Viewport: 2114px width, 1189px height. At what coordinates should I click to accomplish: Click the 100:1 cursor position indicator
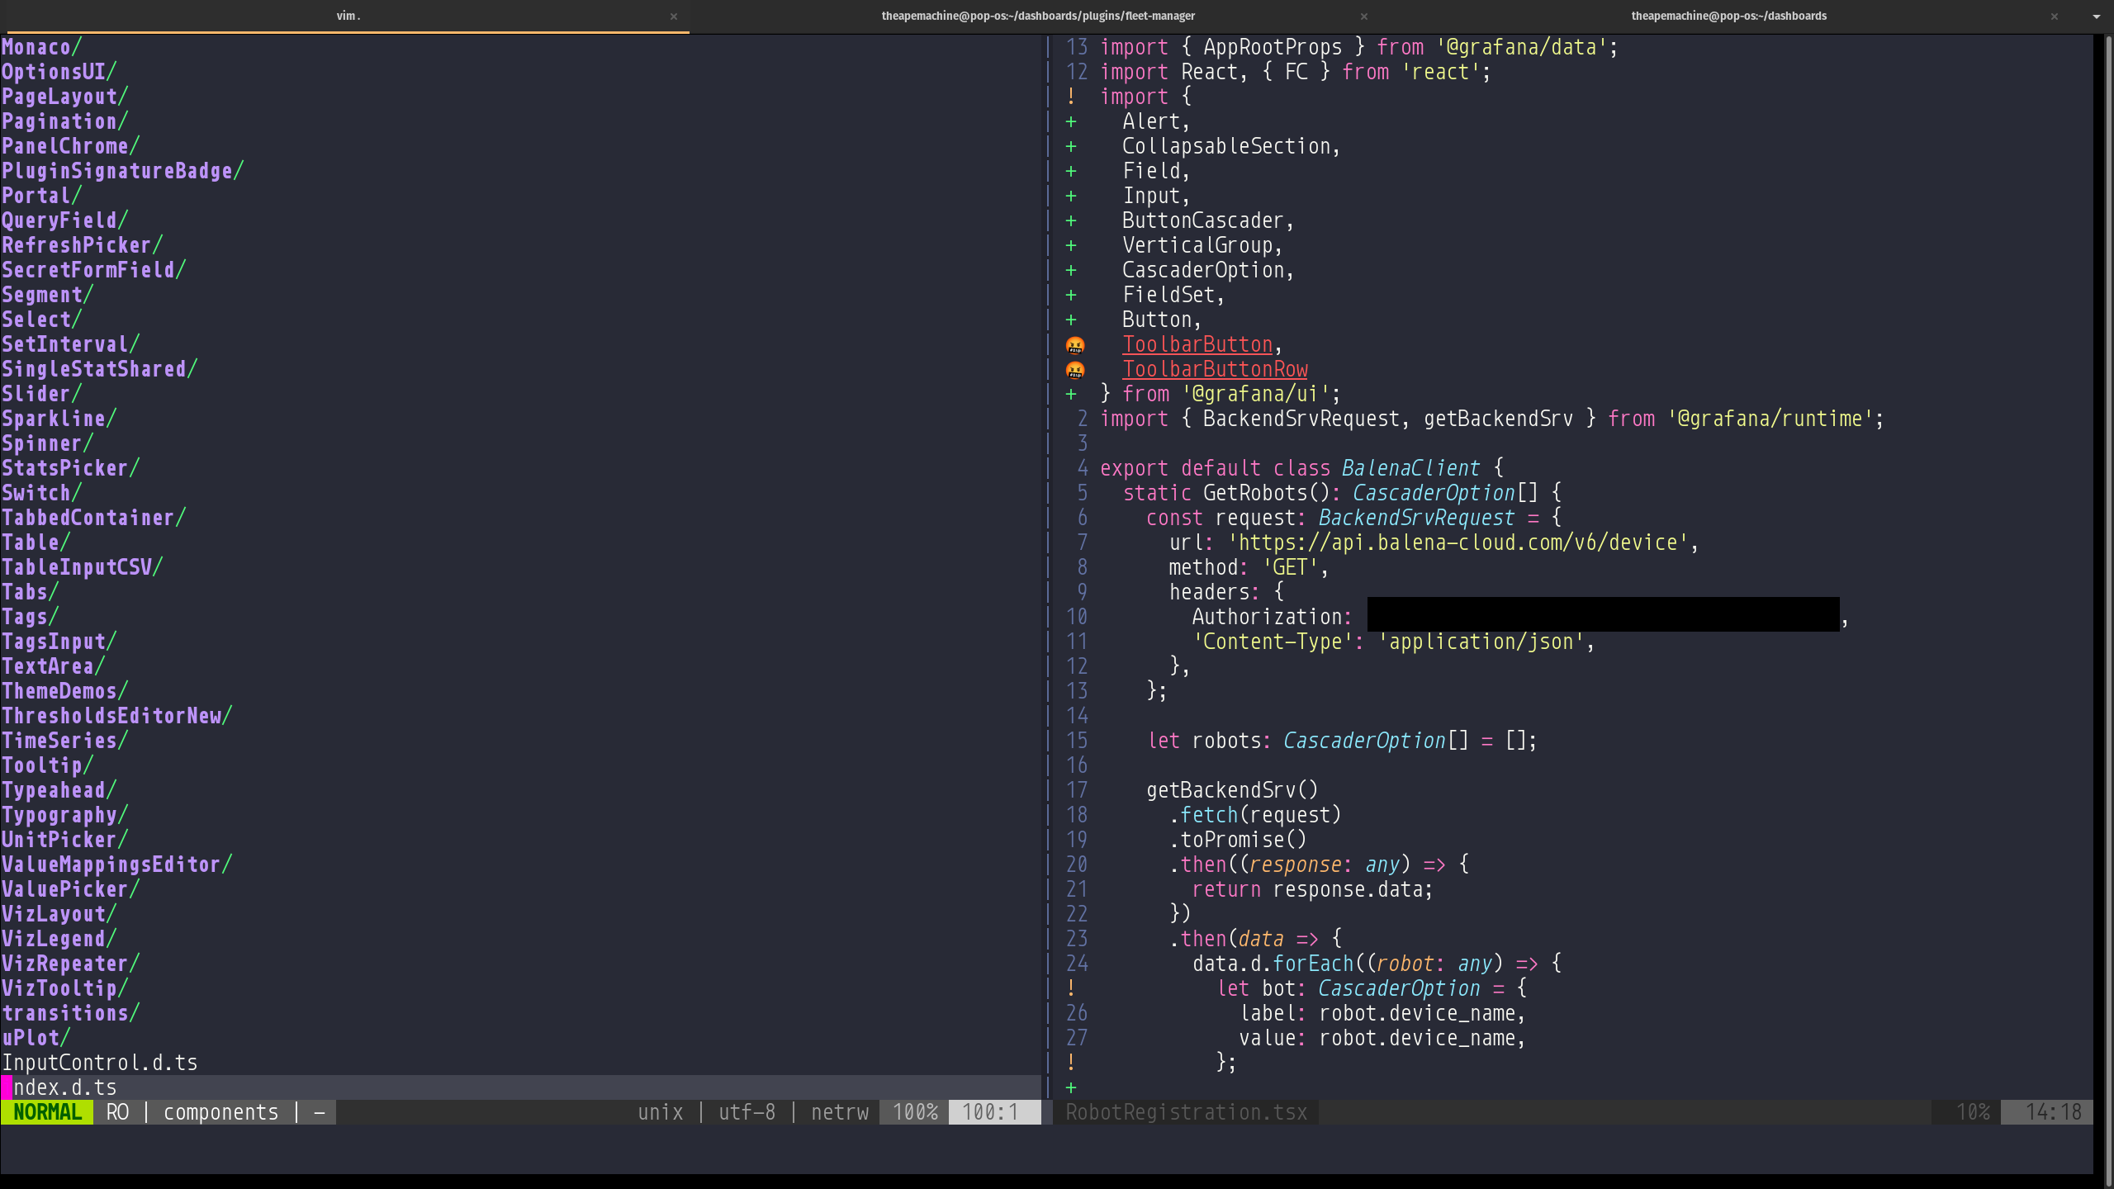coord(993,1112)
